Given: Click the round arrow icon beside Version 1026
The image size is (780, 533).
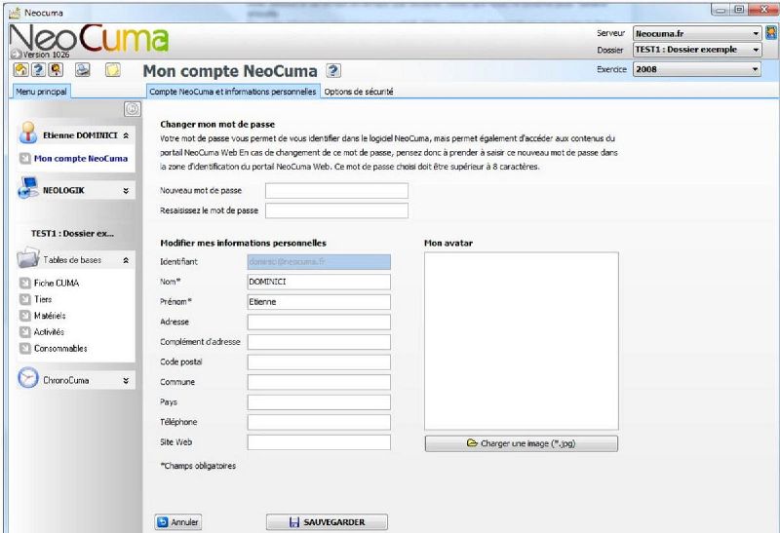Looking at the screenshot, I should click(17, 55).
